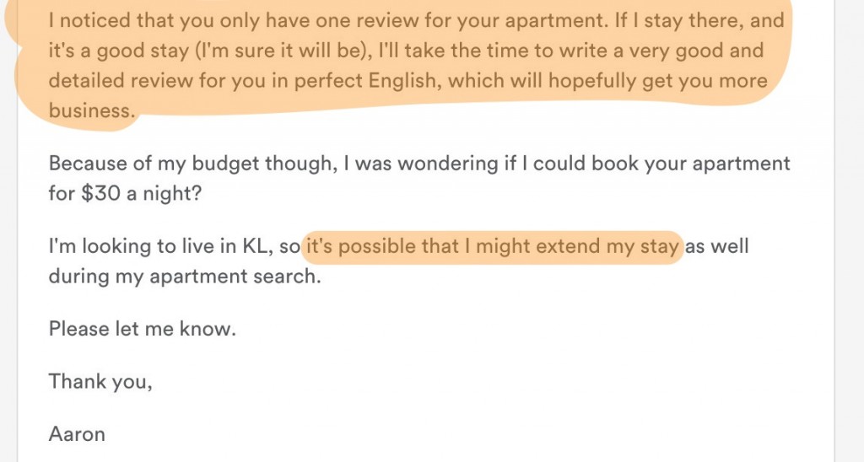Click "as well" after the highlighted phrase

coord(716,245)
